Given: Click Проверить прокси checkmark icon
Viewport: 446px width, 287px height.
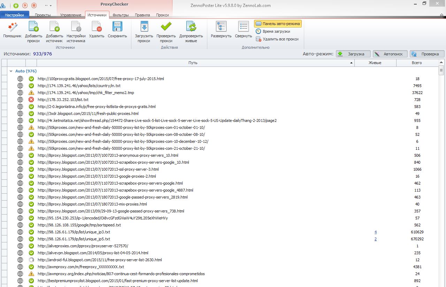Looking at the screenshot, I should pyautogui.click(x=166, y=32).
